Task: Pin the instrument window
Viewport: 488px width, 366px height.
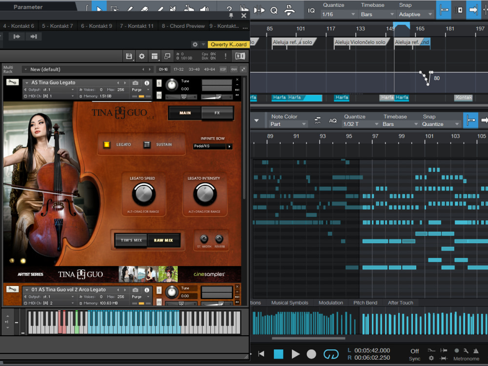Action: point(231,15)
